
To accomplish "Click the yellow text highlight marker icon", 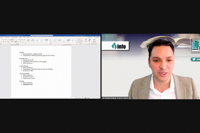I will (6, 42).
